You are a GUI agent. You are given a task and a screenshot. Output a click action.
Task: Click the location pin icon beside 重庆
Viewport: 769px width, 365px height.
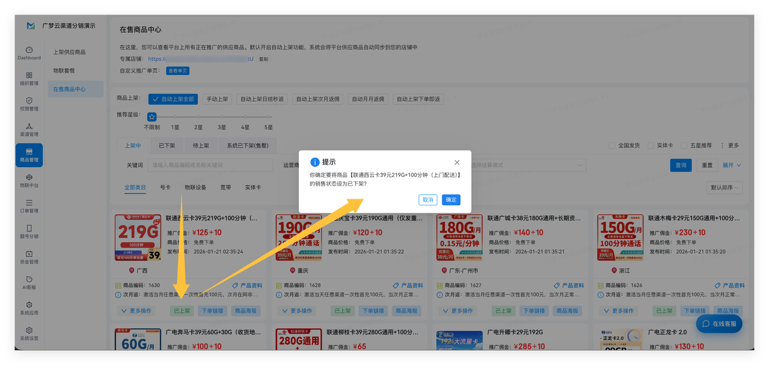292,270
